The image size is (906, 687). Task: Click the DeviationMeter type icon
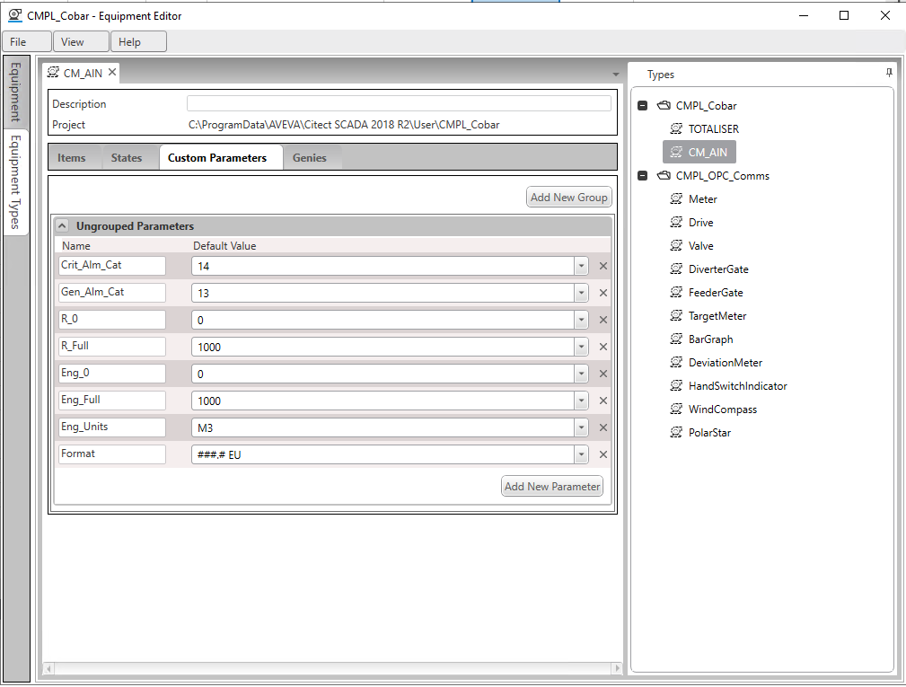pos(676,362)
